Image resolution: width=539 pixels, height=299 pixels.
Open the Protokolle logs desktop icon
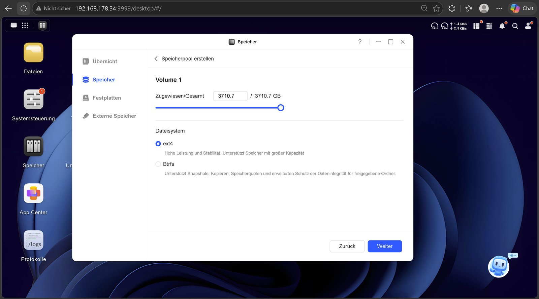[33, 240]
